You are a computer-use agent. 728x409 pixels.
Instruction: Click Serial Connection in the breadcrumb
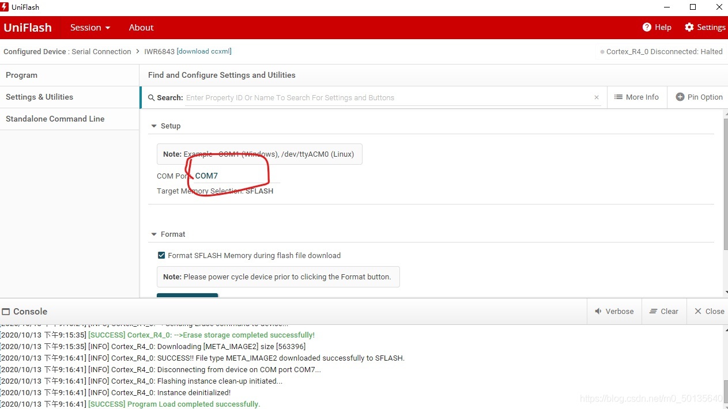101,51
